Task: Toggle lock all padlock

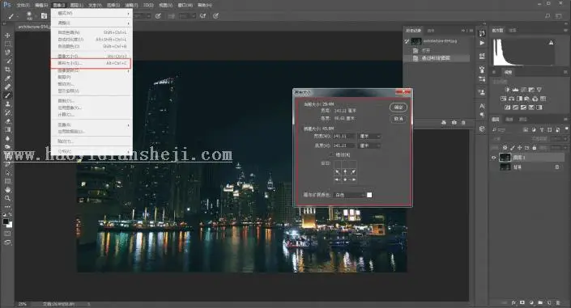Action: click(x=535, y=148)
